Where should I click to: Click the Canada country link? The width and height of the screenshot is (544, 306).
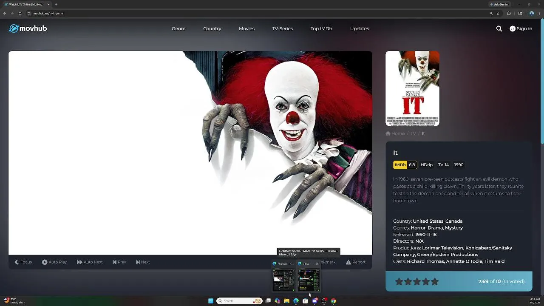(454, 221)
